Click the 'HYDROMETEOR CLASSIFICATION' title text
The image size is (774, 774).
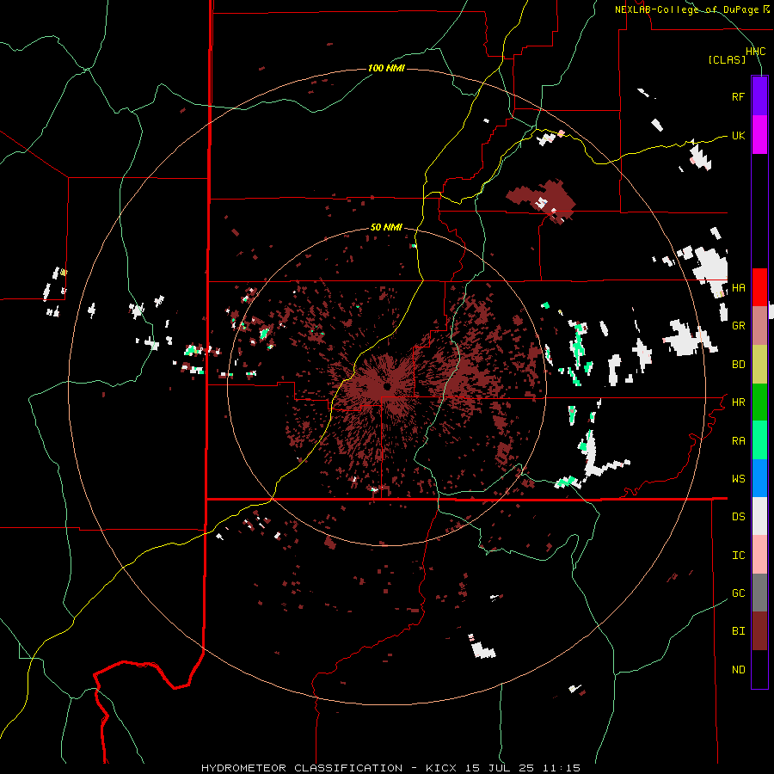302,768
